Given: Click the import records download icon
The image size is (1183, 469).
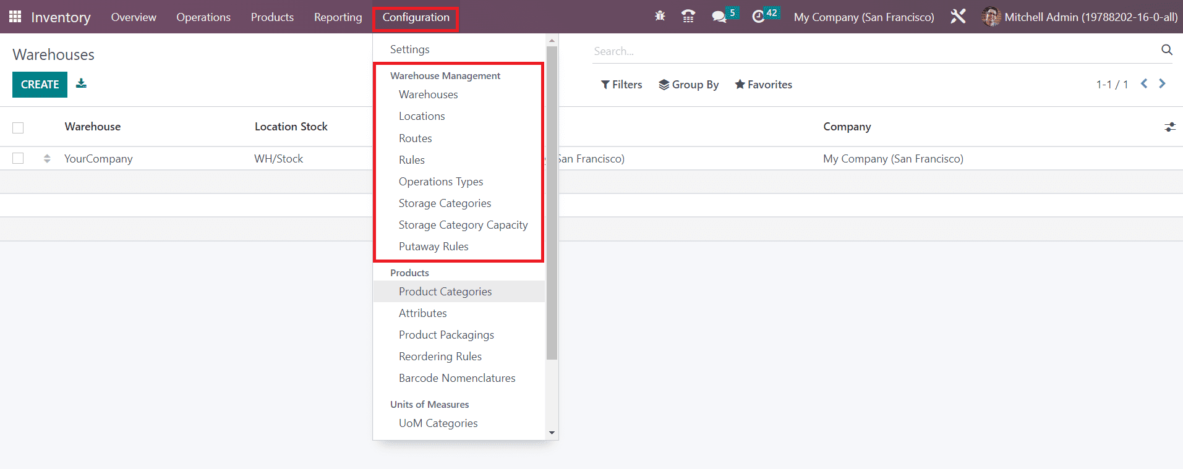Looking at the screenshot, I should 81,84.
